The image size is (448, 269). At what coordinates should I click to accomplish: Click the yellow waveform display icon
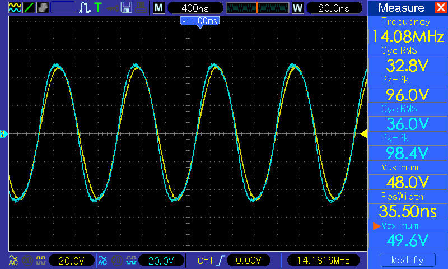[13, 8]
